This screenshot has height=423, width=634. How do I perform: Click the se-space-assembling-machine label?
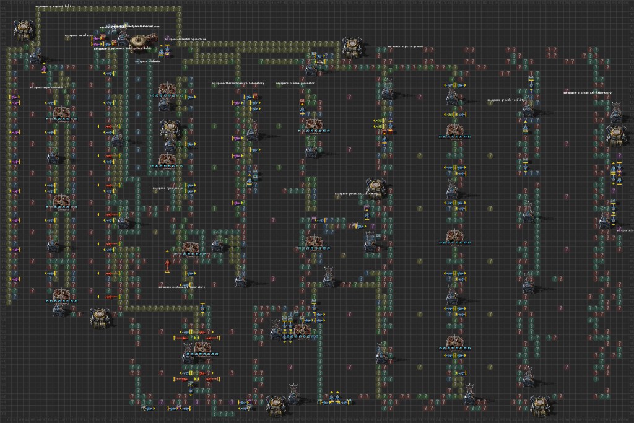(185, 39)
